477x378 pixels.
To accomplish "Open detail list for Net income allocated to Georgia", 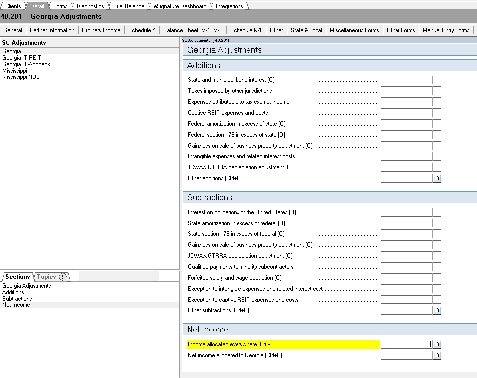I will pyautogui.click(x=436, y=355).
